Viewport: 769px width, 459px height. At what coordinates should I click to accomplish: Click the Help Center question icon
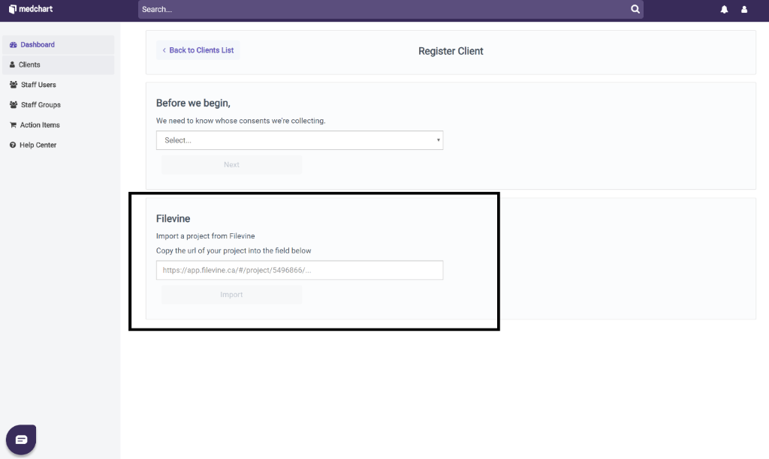coord(13,145)
